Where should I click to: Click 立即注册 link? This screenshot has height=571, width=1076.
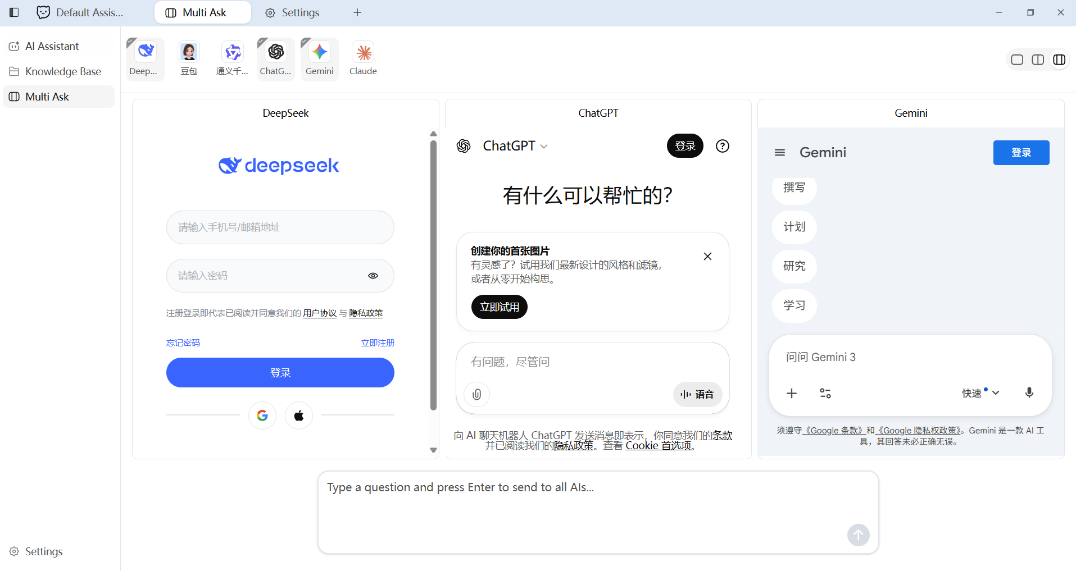pyautogui.click(x=378, y=342)
